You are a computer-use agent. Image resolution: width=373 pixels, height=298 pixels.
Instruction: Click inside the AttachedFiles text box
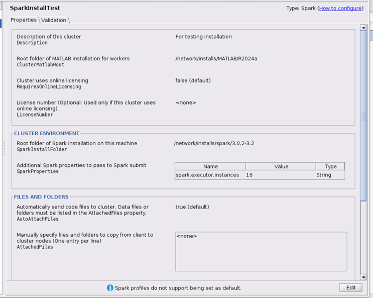(x=261, y=251)
